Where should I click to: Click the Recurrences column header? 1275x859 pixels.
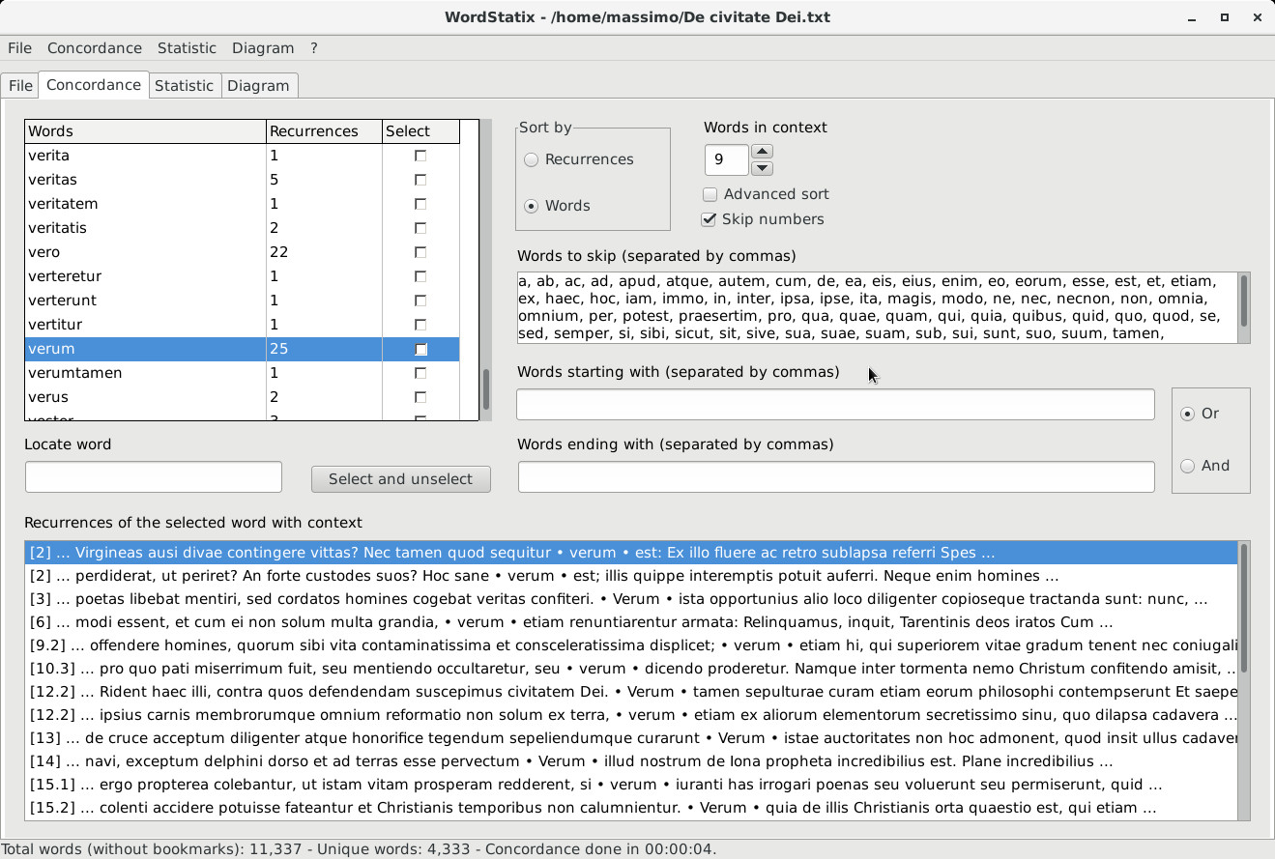[324, 131]
